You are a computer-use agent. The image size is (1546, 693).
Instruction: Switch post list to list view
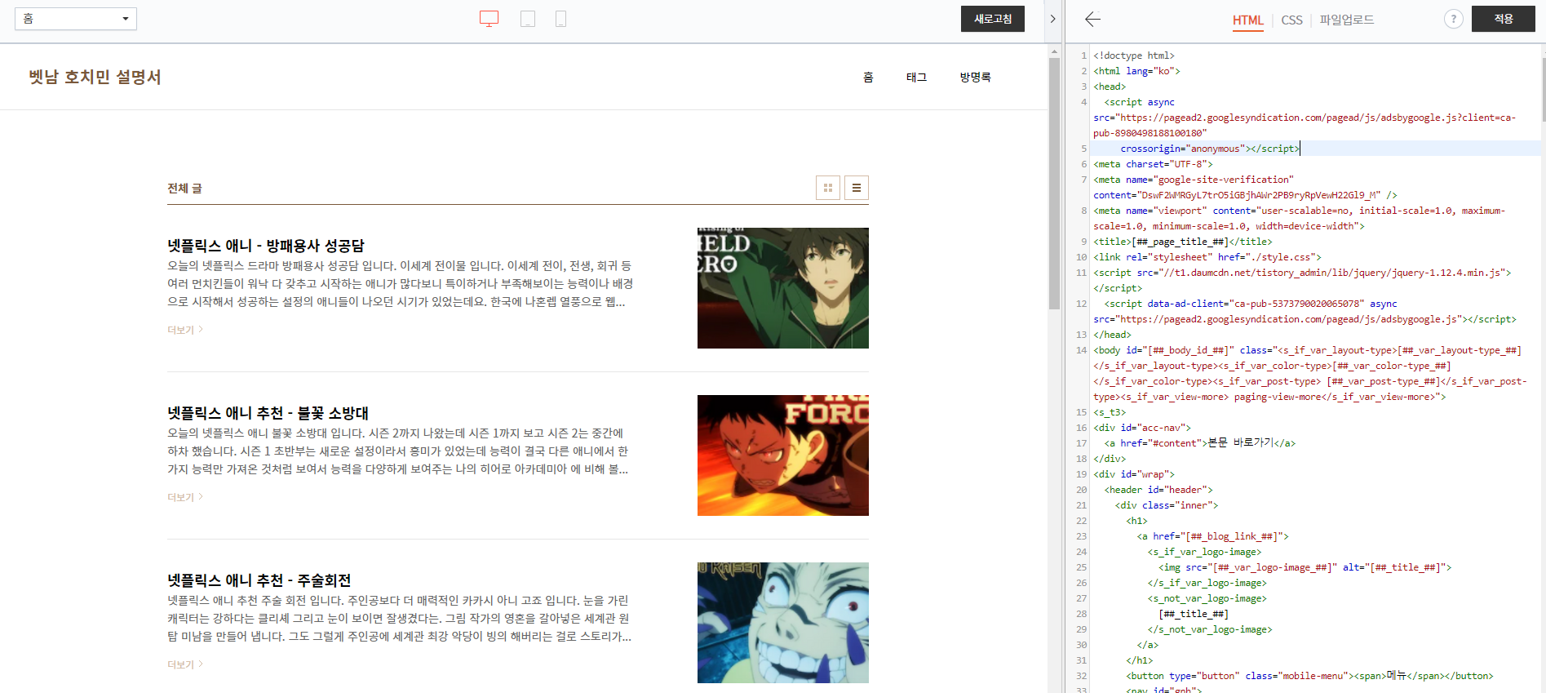(857, 188)
